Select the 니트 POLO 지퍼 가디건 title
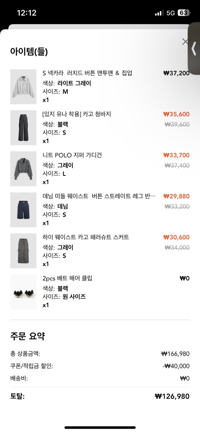 coord(72,155)
